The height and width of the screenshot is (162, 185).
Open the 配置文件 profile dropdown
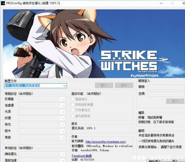64,85
